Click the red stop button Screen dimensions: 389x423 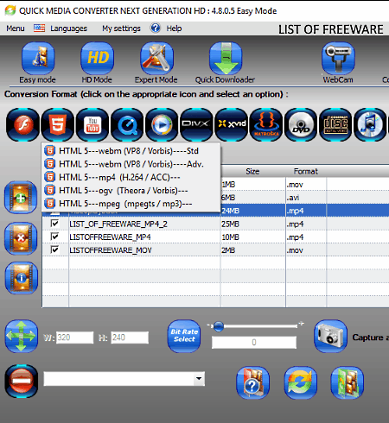[22, 381]
